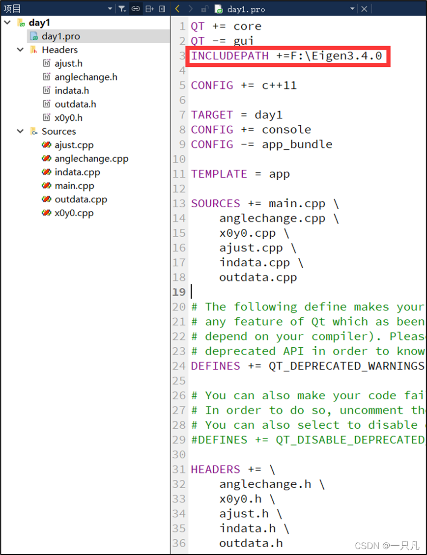The image size is (427, 555).
Task: Go forward with the right arrow
Action: 191,9
